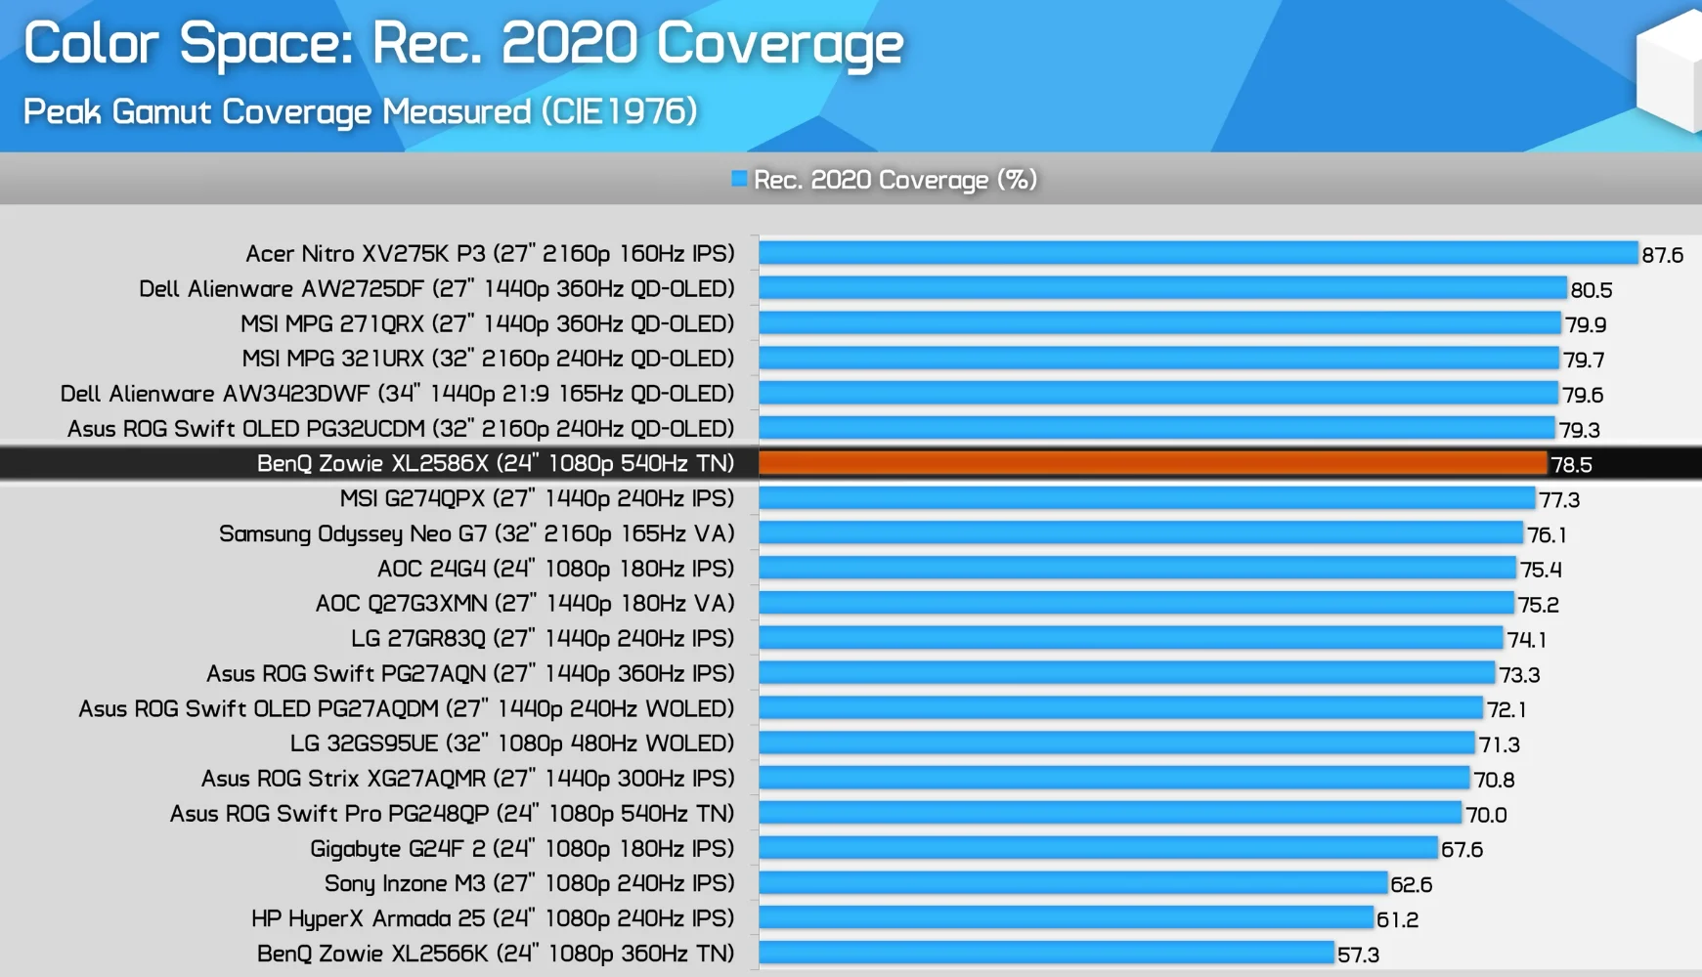Viewport: 1702px width, 977px height.
Task: Select the 79.9 value
Action: coord(1586,324)
